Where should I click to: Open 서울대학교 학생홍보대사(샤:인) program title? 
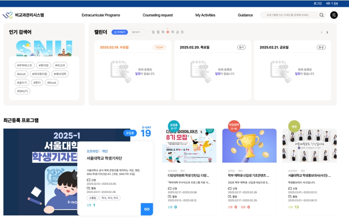pos(309,175)
